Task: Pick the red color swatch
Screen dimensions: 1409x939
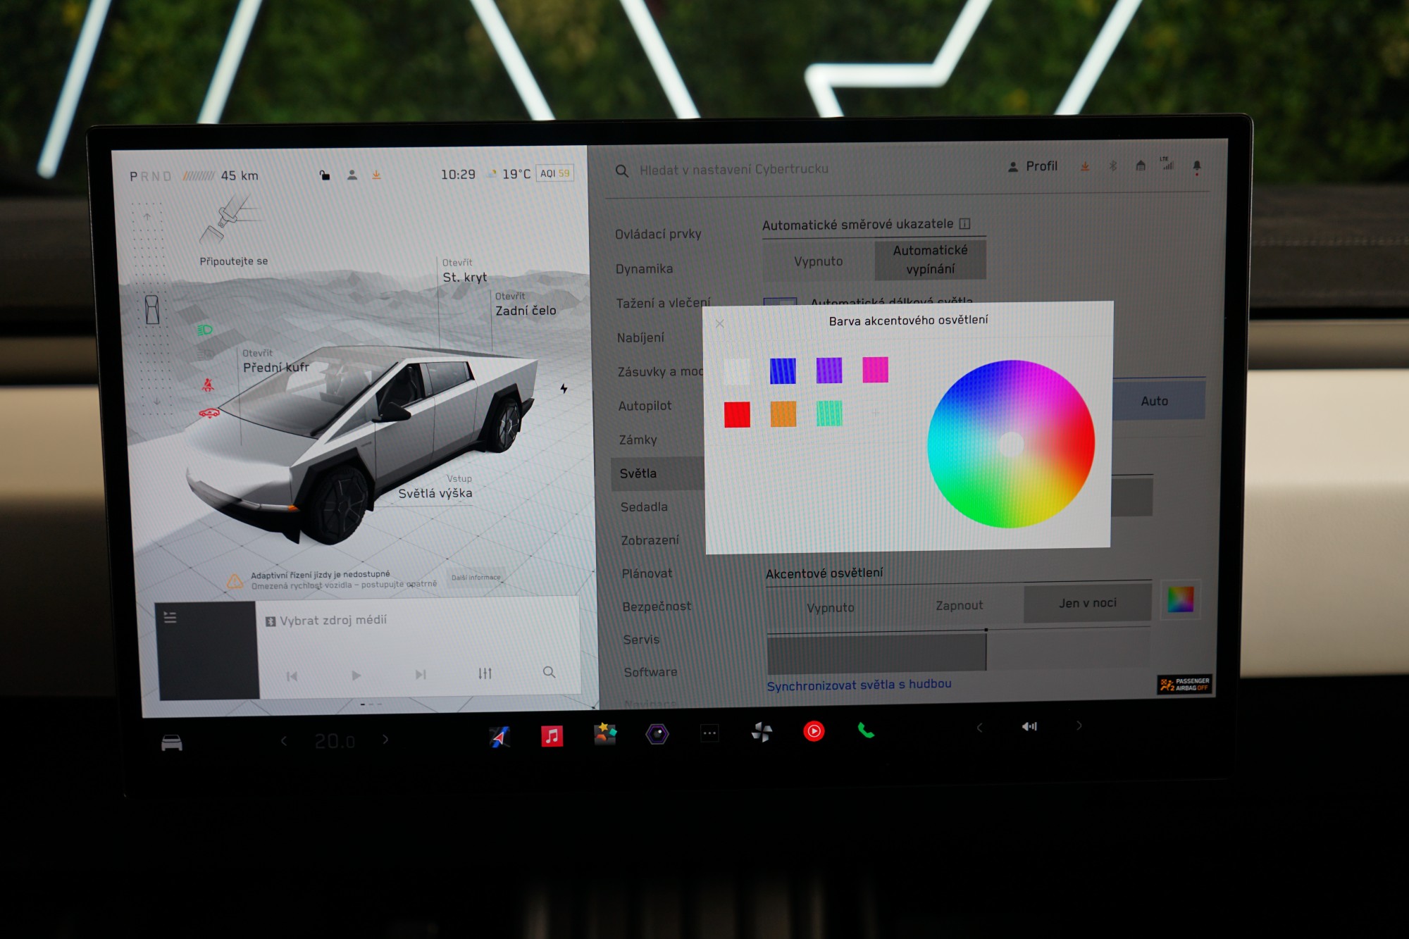Action: pyautogui.click(x=737, y=414)
